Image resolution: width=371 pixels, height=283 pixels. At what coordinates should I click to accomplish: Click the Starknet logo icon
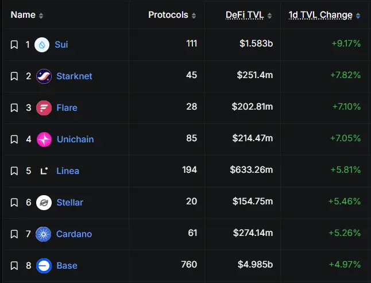coord(44,76)
